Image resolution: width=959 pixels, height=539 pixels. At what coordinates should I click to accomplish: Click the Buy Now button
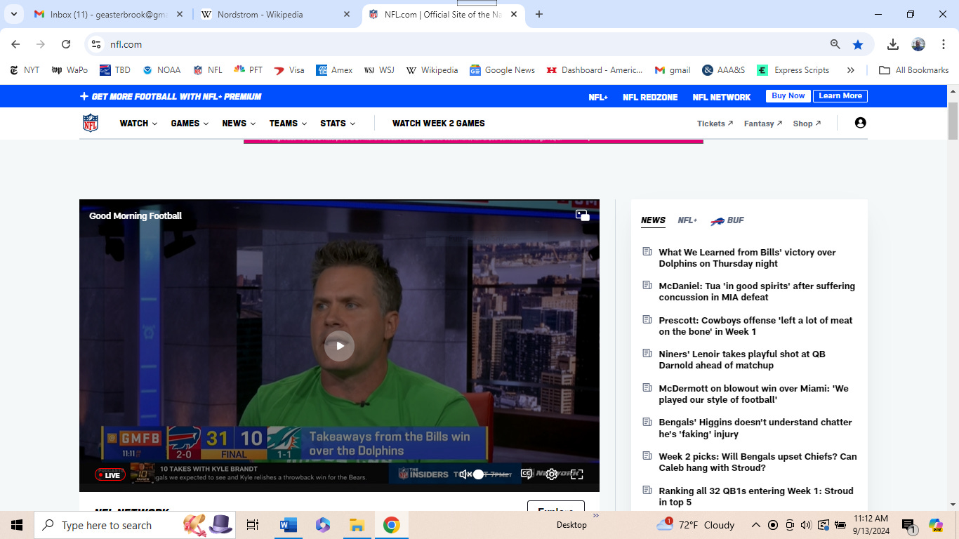(x=788, y=96)
